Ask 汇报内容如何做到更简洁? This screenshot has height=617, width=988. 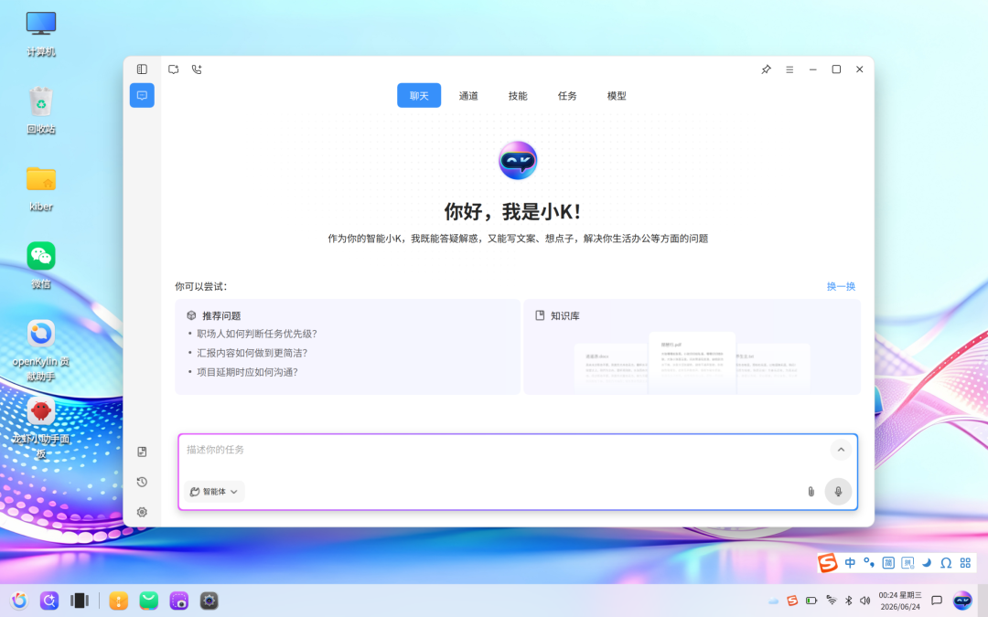(x=252, y=353)
